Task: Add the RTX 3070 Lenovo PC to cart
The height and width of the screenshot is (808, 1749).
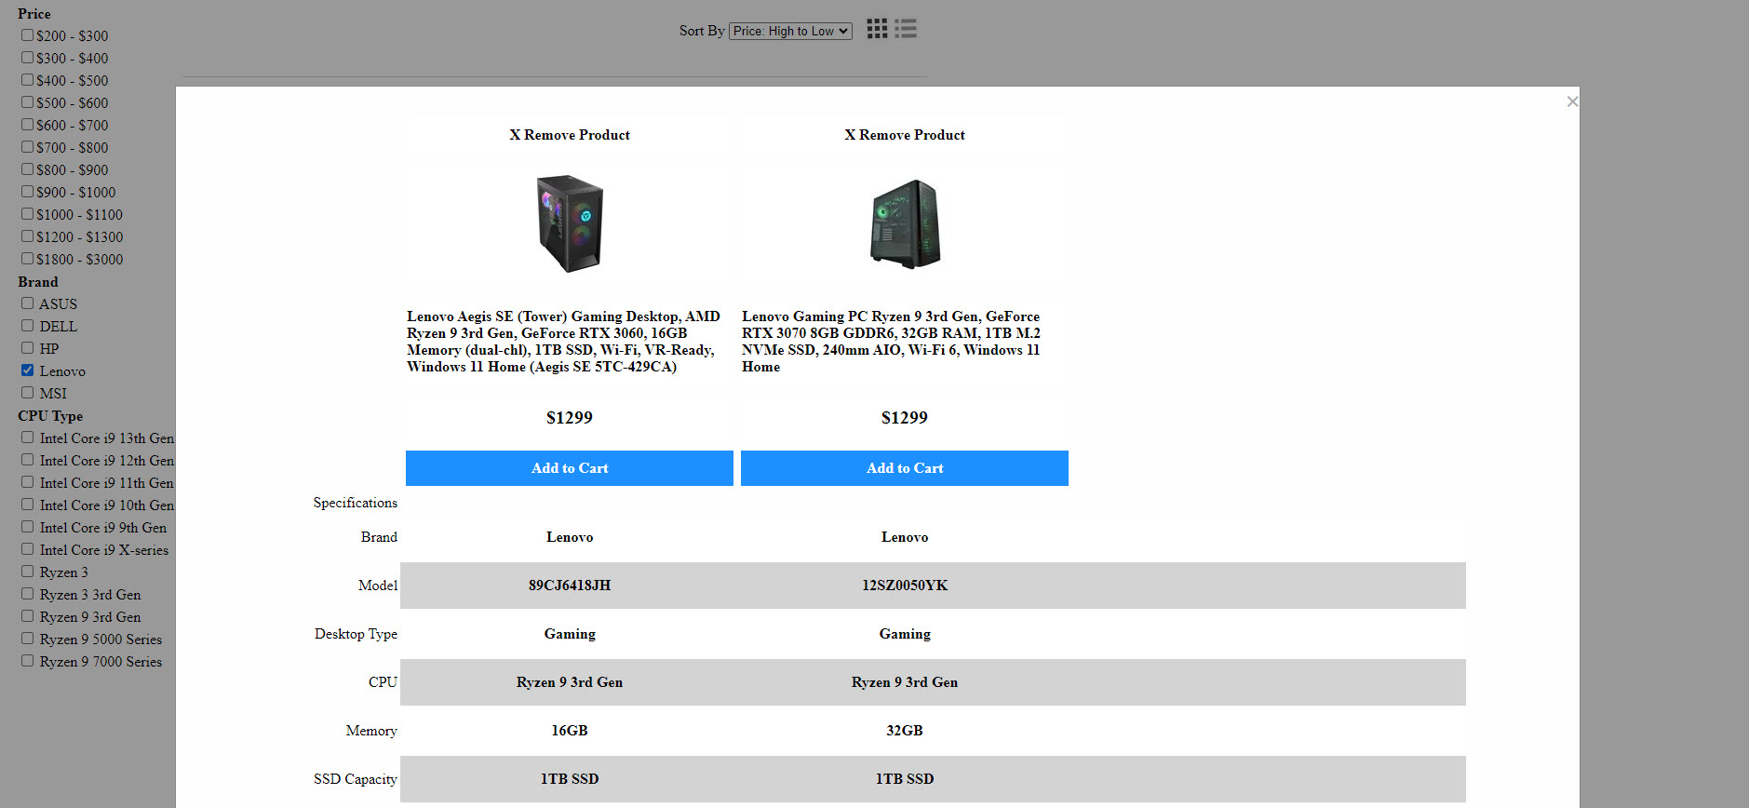Action: click(x=904, y=468)
